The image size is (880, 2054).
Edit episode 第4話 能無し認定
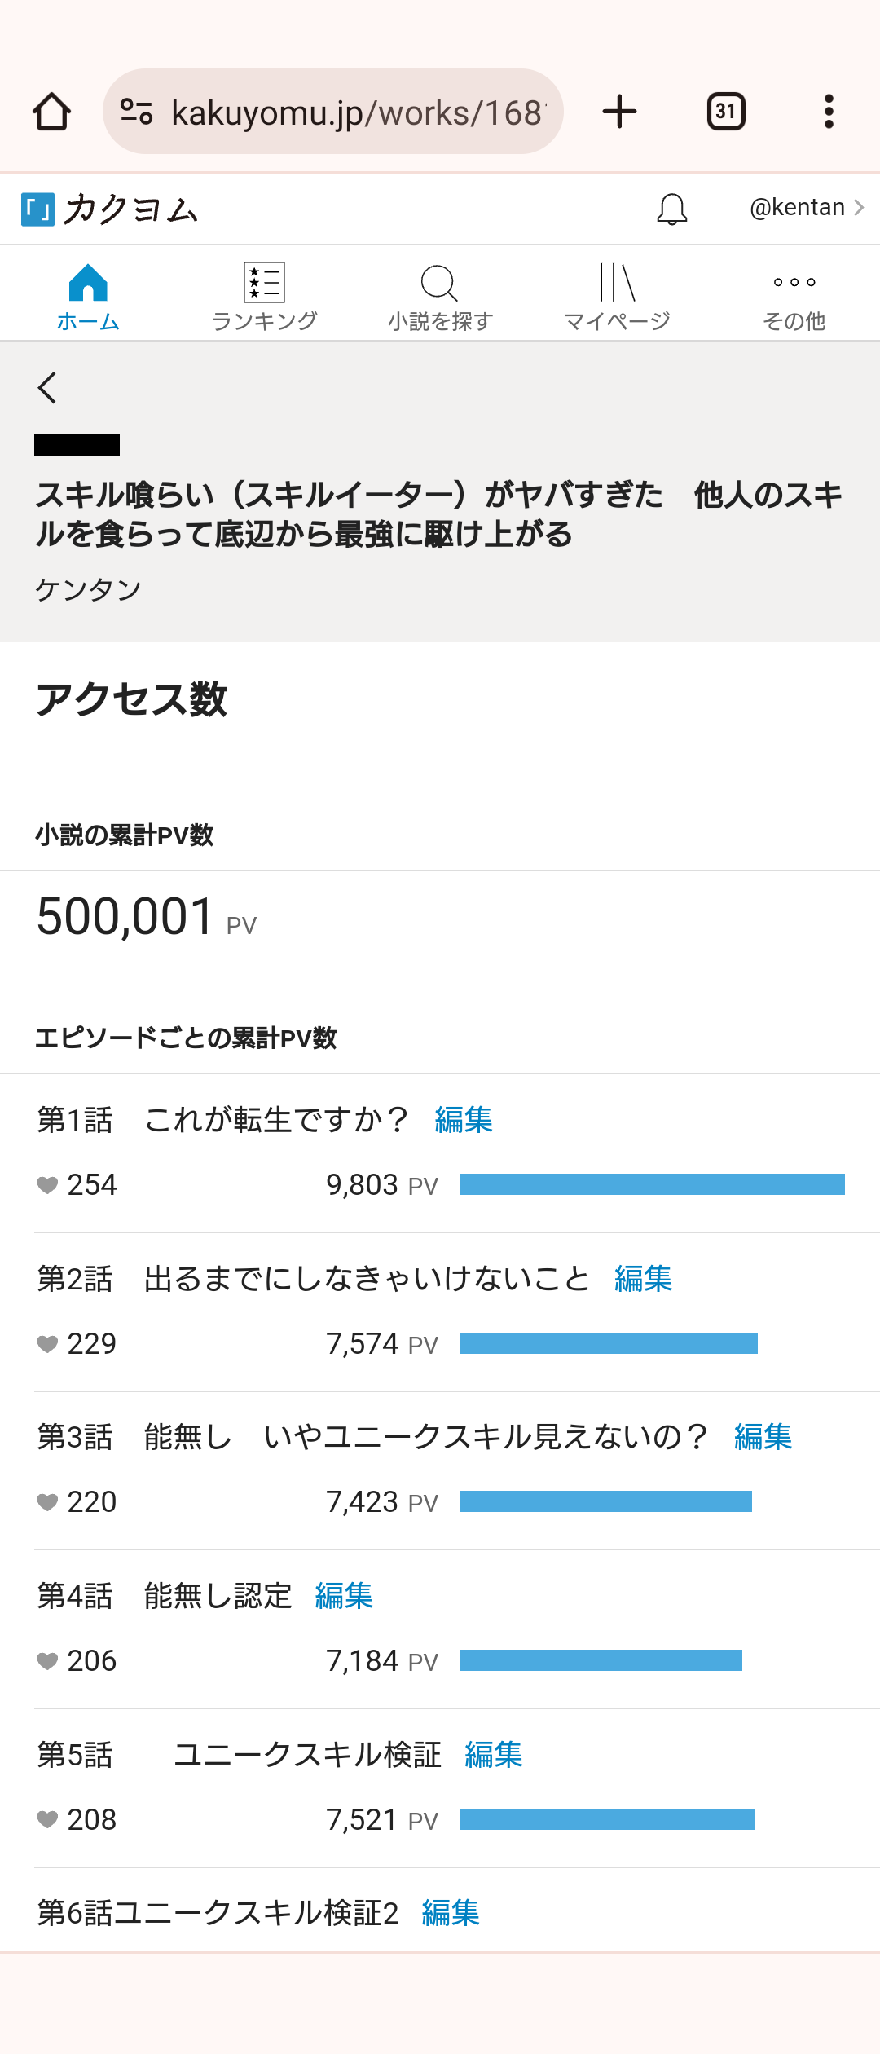pos(344,1596)
